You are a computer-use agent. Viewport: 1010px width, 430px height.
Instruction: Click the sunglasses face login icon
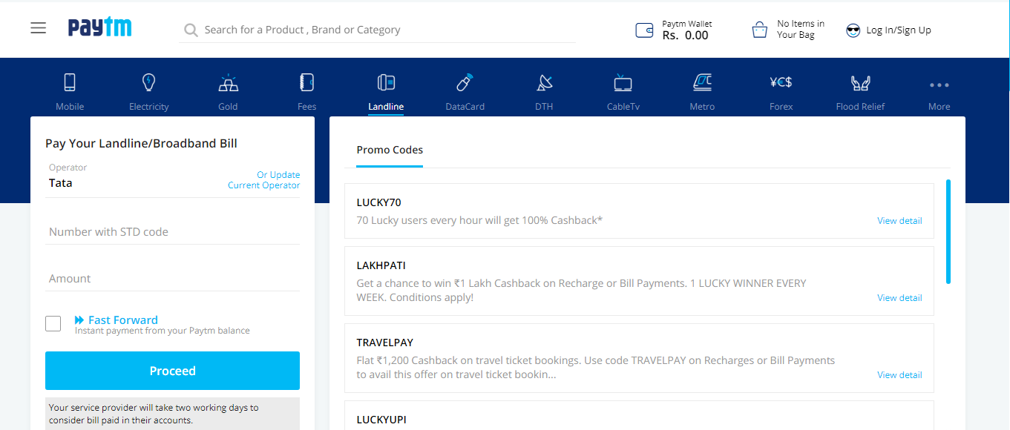pyautogui.click(x=853, y=30)
